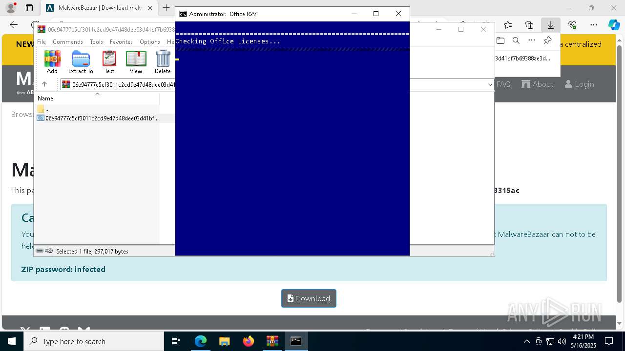This screenshot has width=625, height=351.
Task: Go back in the Edge browser
Action: pyautogui.click(x=14, y=25)
